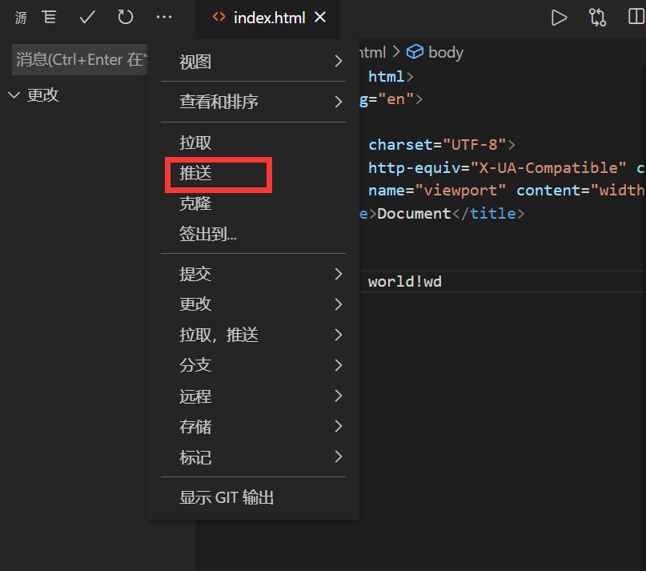Viewport: 646px width, 571px height.
Task: Click the split editor icon
Action: [x=636, y=18]
